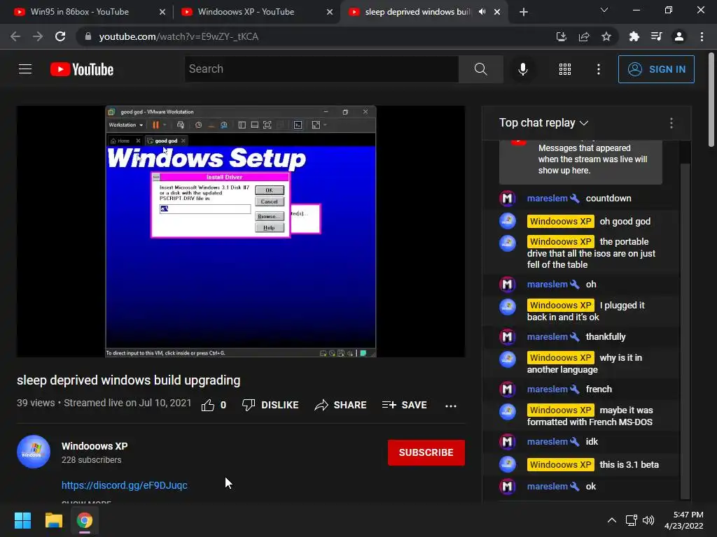The height and width of the screenshot is (537, 717).
Task: Open YouTube settings three-dot menu
Action: (598, 69)
